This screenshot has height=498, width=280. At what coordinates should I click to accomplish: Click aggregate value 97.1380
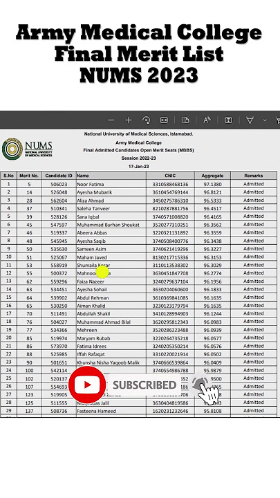pyautogui.click(x=212, y=184)
